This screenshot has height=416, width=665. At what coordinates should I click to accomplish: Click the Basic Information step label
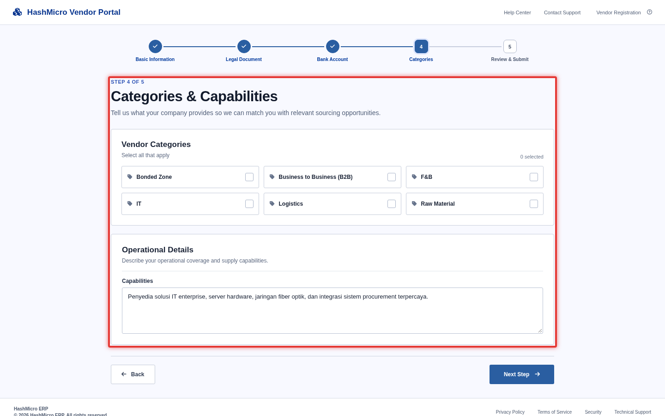point(155,59)
